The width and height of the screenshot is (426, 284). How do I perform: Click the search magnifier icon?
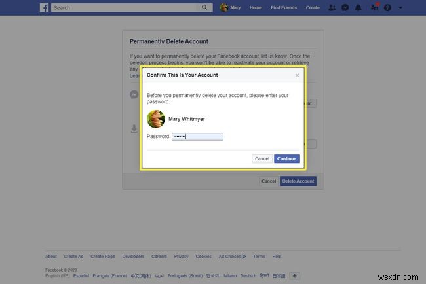[204, 7]
